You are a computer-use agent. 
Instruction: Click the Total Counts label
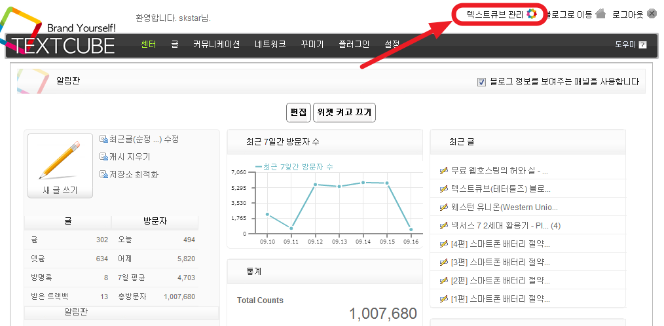pos(260,300)
